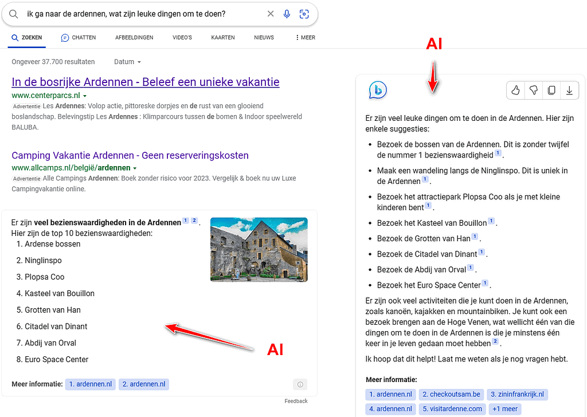Screen dimensions: 587x417
Task: Expand centerparcs.nl URL dropdown arrow
Action: coord(85,96)
